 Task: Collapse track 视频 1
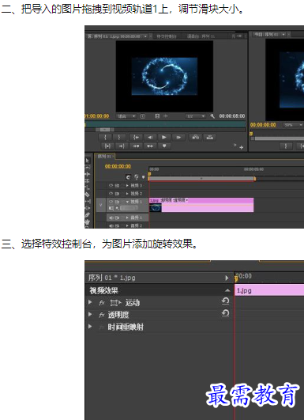(128, 202)
